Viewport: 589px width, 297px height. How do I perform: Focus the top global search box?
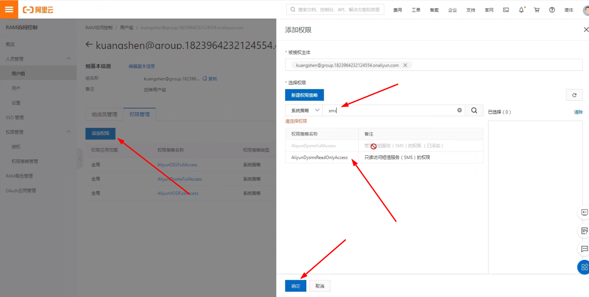(335, 9)
